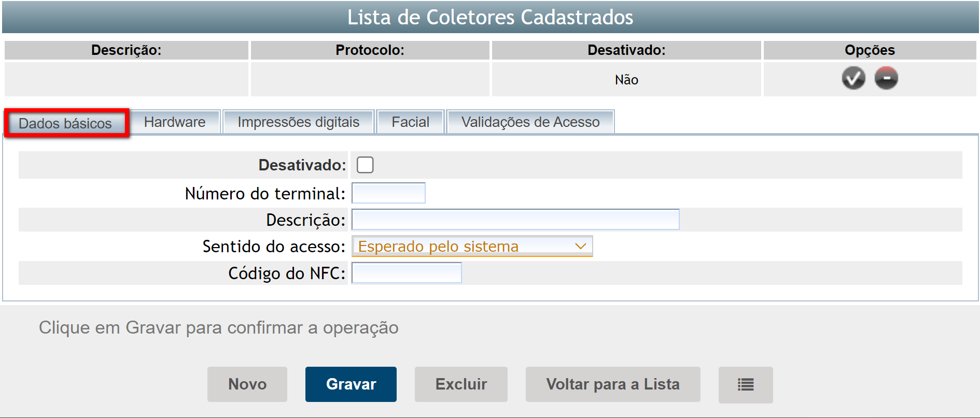The width and height of the screenshot is (980, 418).
Task: Click Voltar para a Lista
Action: pyautogui.click(x=612, y=384)
